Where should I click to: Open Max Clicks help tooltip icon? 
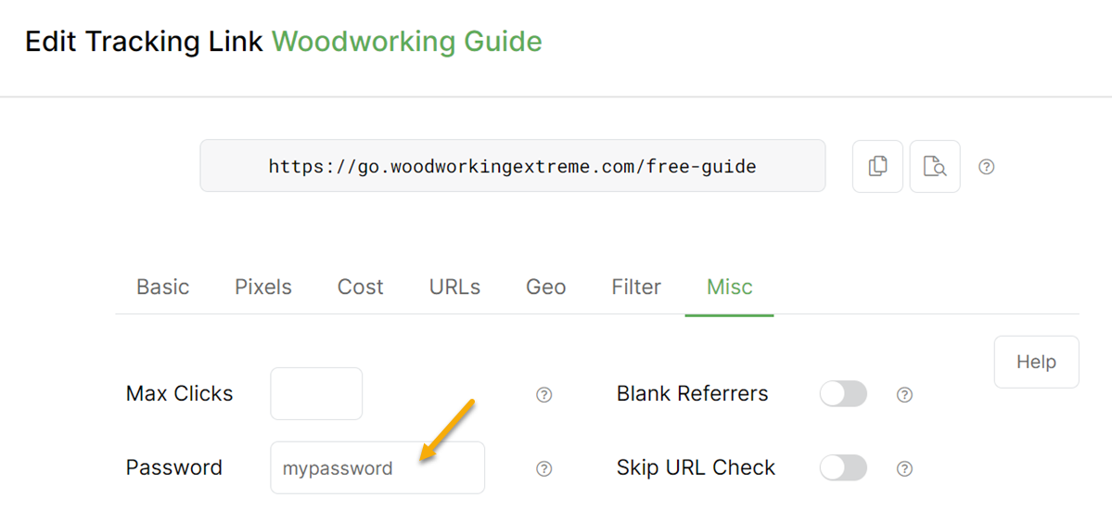pyautogui.click(x=544, y=395)
